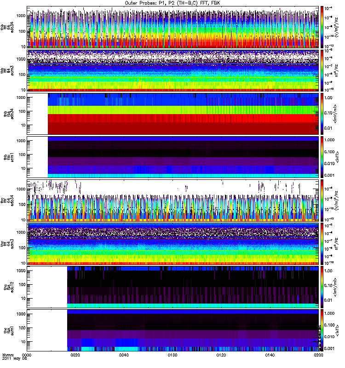
Task: Click inside the thc fff scm3 spectrogram panel
Action: [172, 244]
